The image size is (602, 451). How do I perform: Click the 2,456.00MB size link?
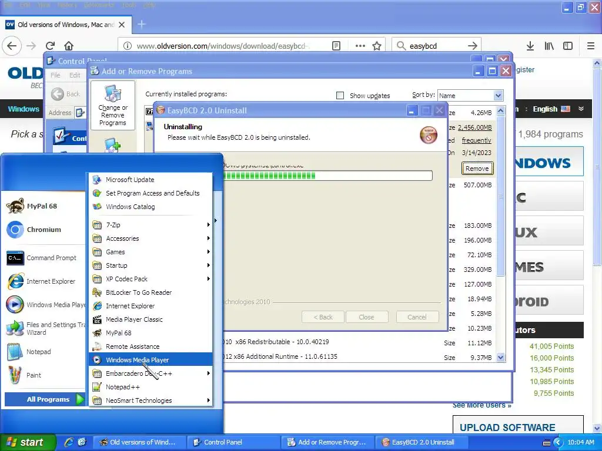click(474, 127)
